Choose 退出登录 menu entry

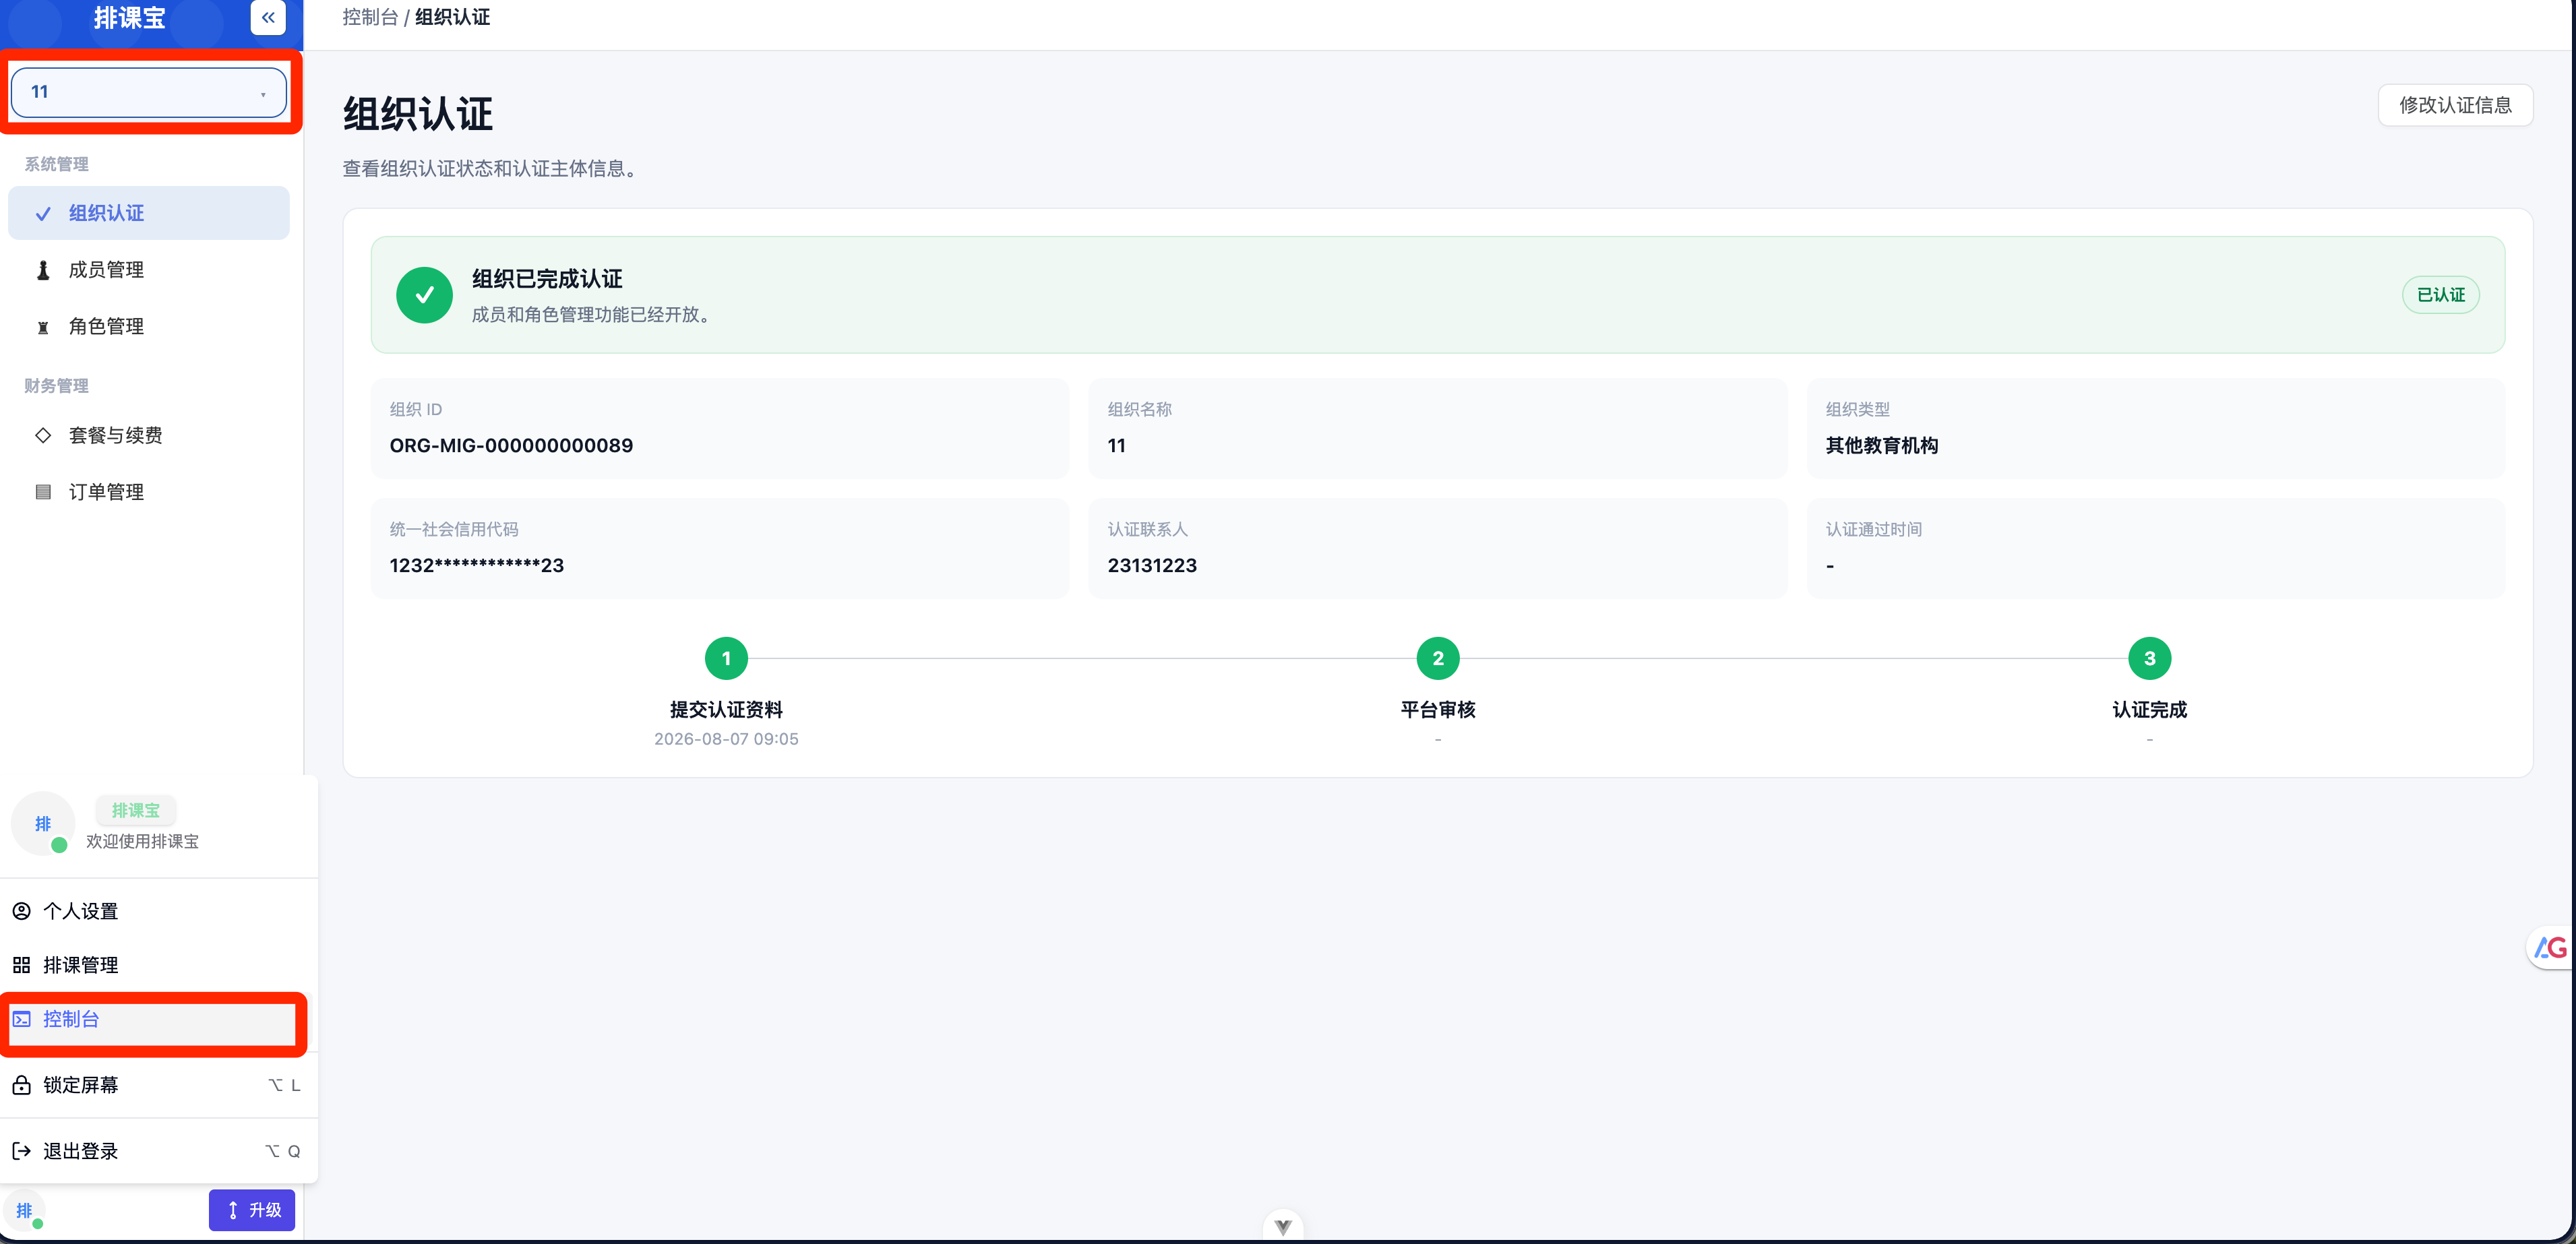(x=159, y=1151)
